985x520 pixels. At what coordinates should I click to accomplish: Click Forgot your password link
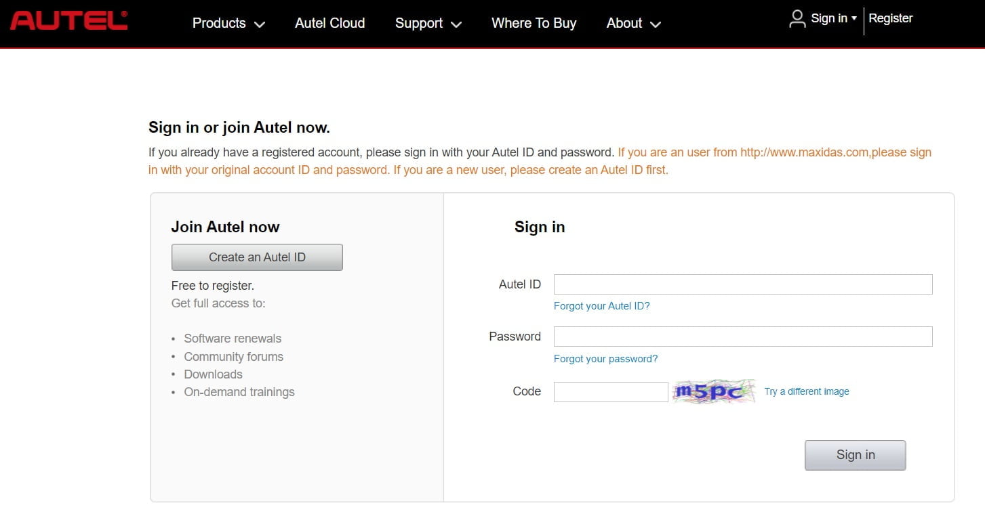[606, 359]
